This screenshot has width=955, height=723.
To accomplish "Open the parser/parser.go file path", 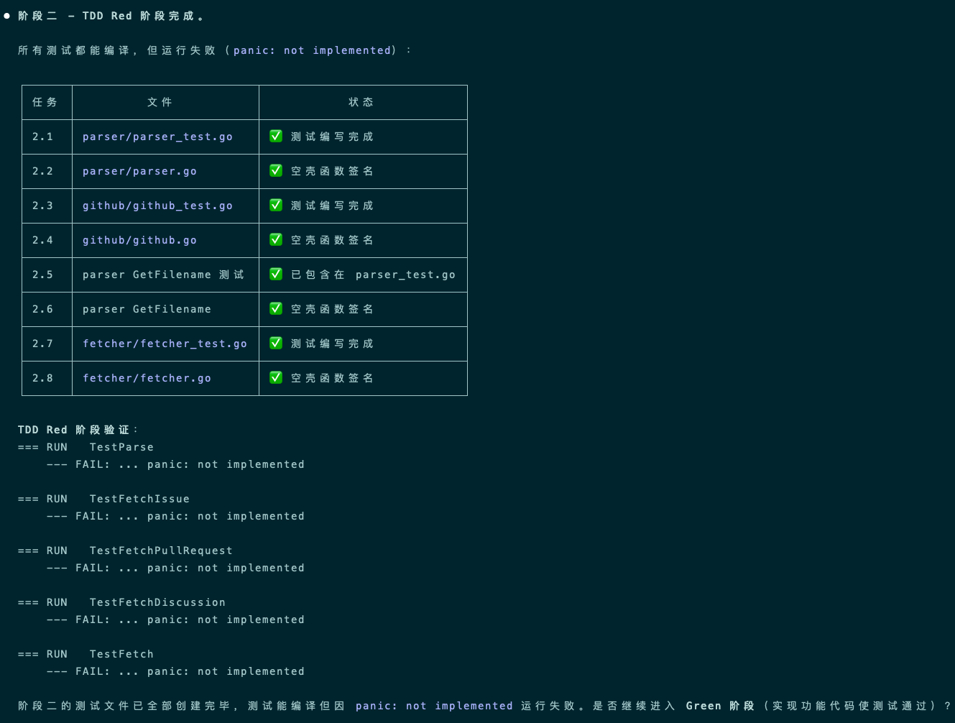I will point(139,171).
